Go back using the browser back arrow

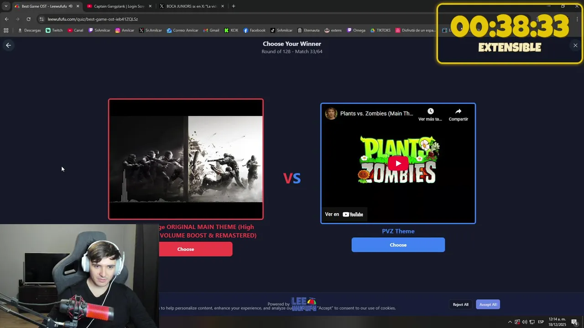(6, 19)
